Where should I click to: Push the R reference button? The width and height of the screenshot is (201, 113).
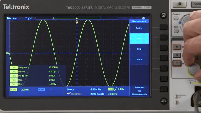point(177,55)
